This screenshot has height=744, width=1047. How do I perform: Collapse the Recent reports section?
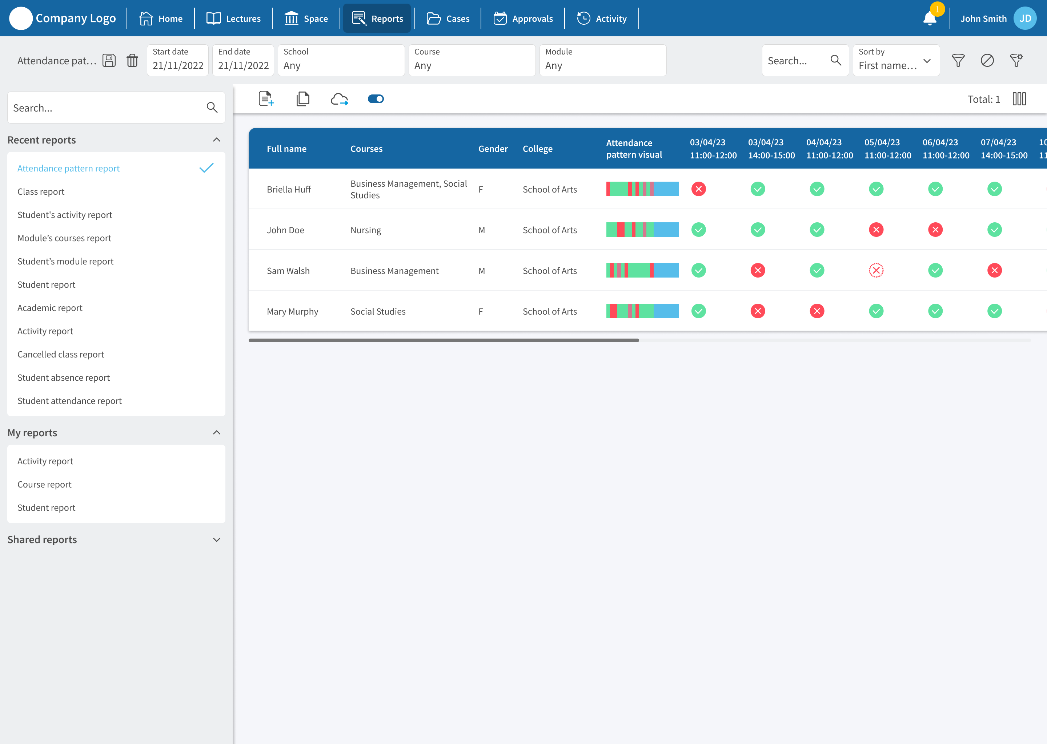pyautogui.click(x=216, y=140)
